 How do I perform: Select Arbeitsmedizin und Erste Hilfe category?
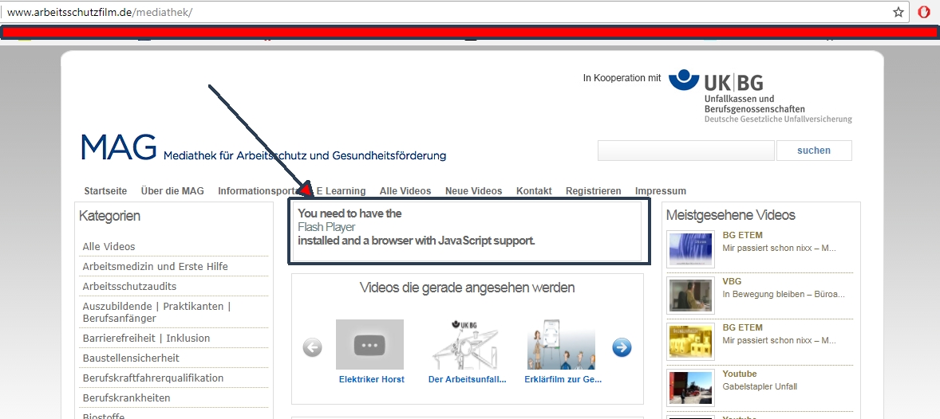pyautogui.click(x=155, y=266)
